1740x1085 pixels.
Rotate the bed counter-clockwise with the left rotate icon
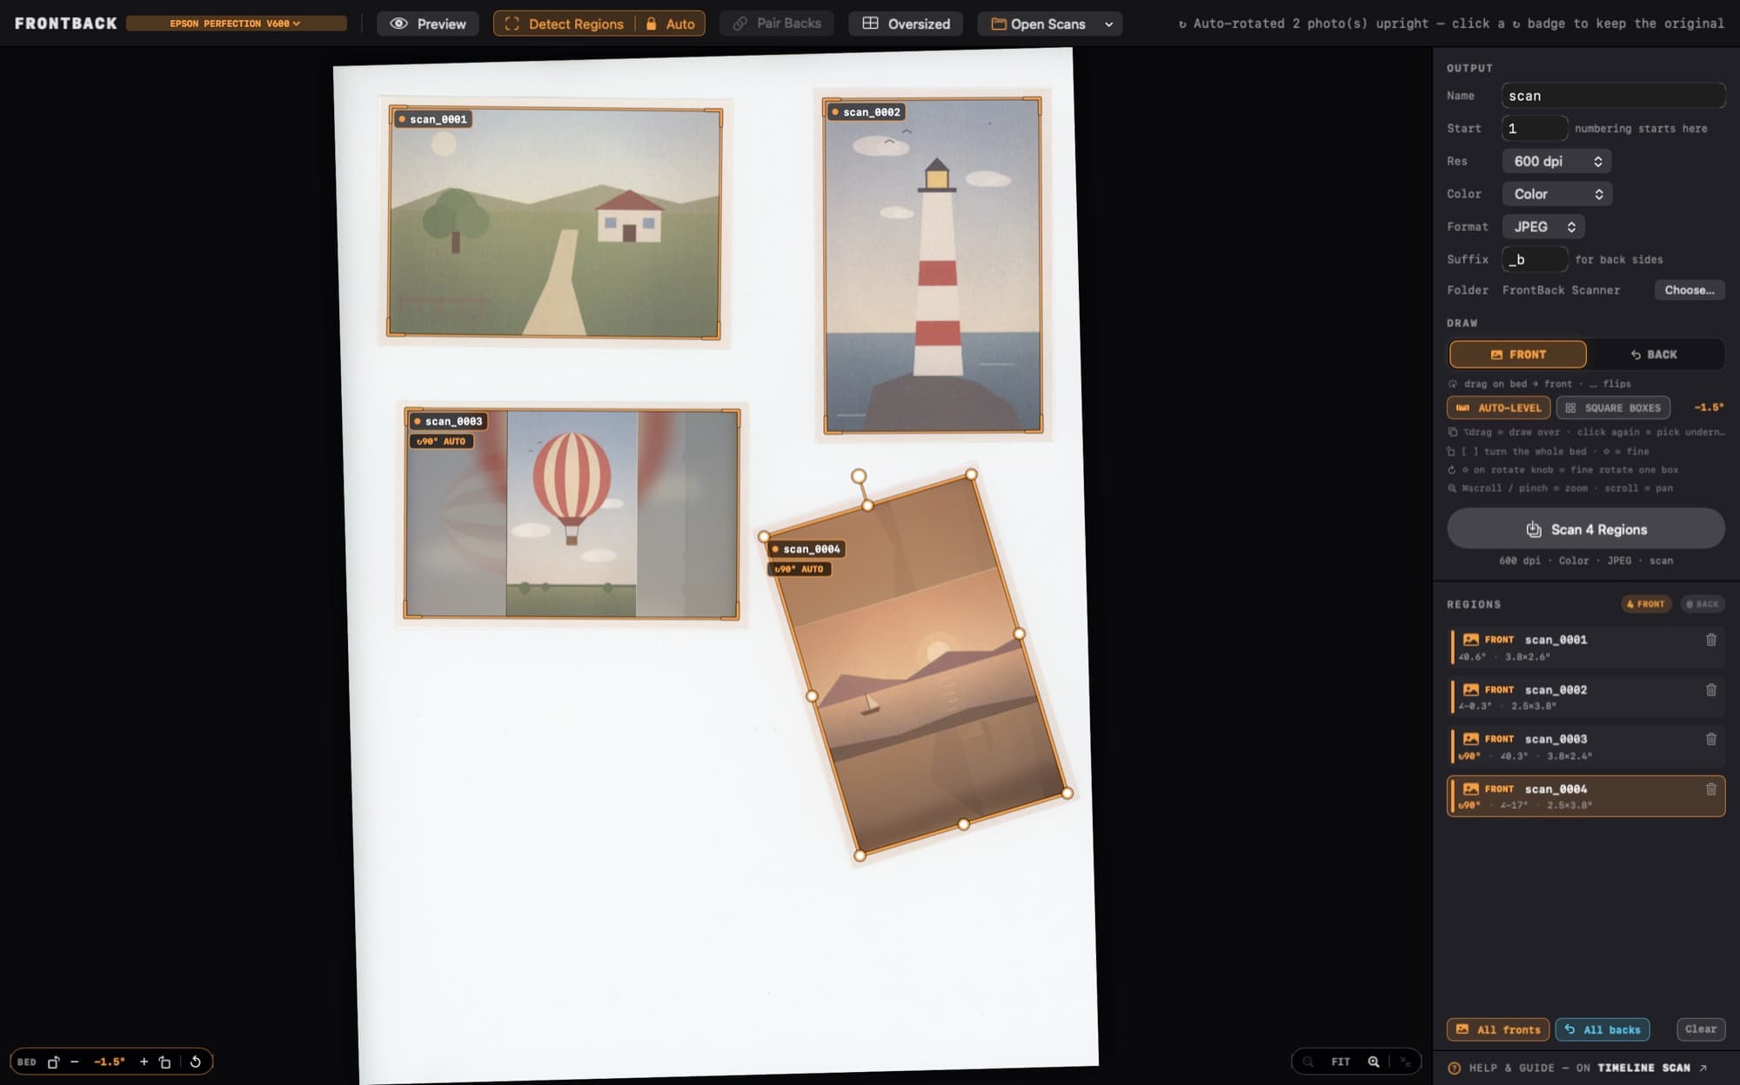(53, 1062)
